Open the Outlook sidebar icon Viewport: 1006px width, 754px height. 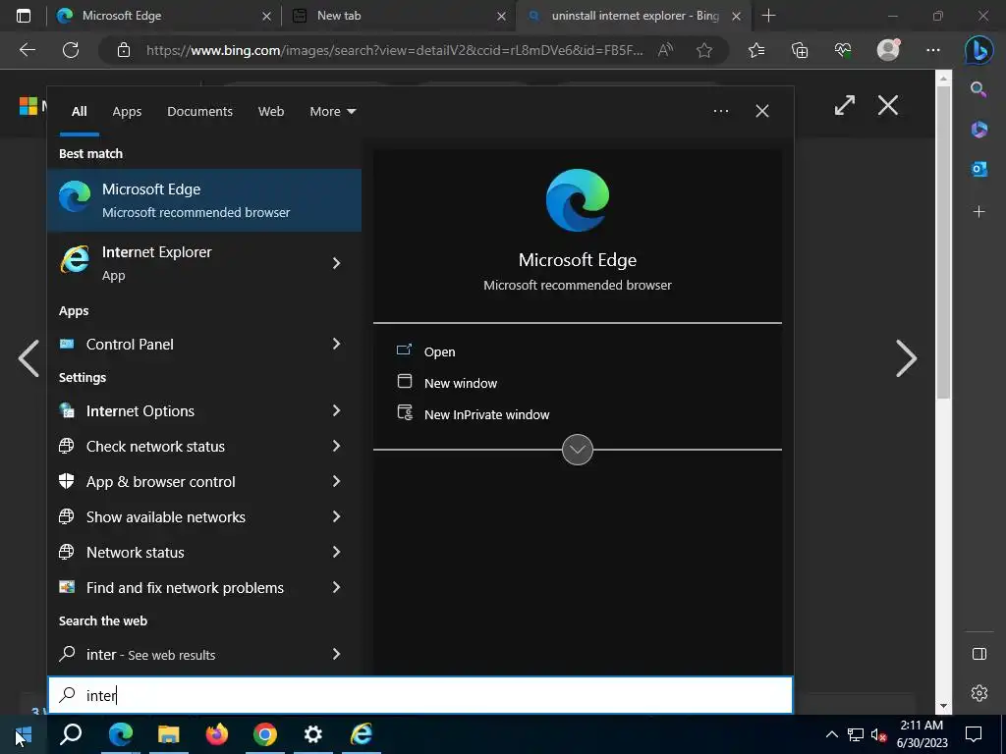click(979, 169)
